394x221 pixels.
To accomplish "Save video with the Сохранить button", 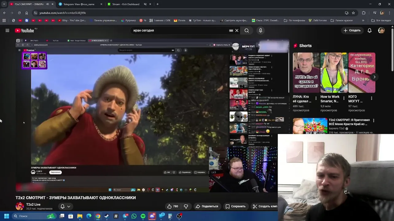I will pos(236,206).
